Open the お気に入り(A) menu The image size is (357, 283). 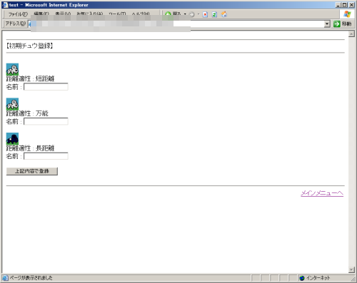point(90,14)
